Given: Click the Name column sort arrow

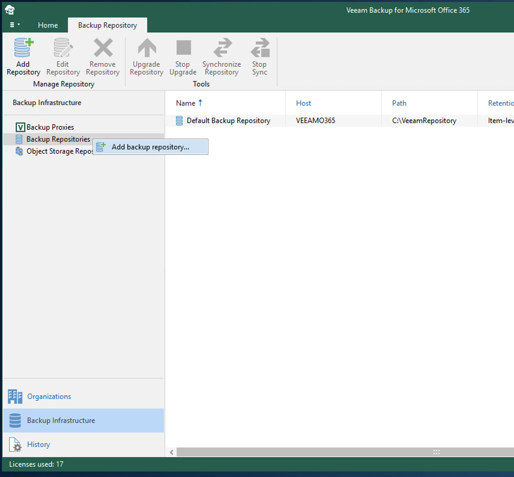Looking at the screenshot, I should [x=200, y=103].
